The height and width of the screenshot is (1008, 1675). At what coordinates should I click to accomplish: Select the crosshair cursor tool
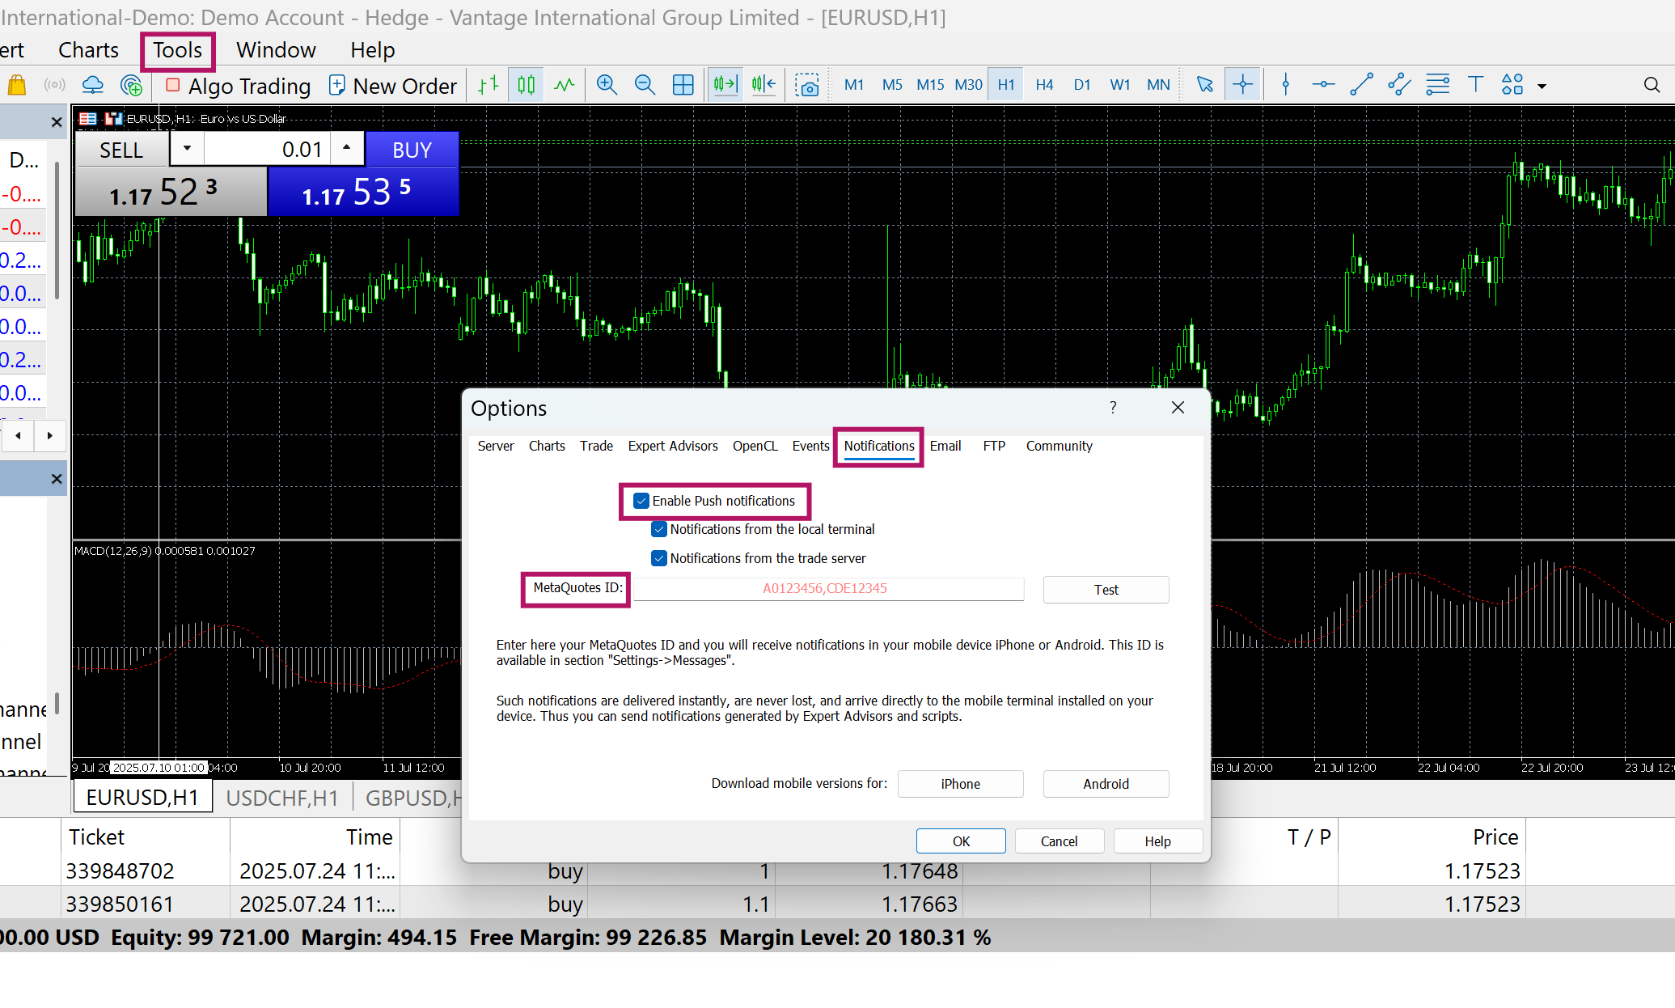pyautogui.click(x=1242, y=85)
